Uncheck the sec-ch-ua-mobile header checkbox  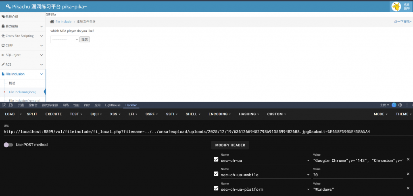tap(216, 174)
